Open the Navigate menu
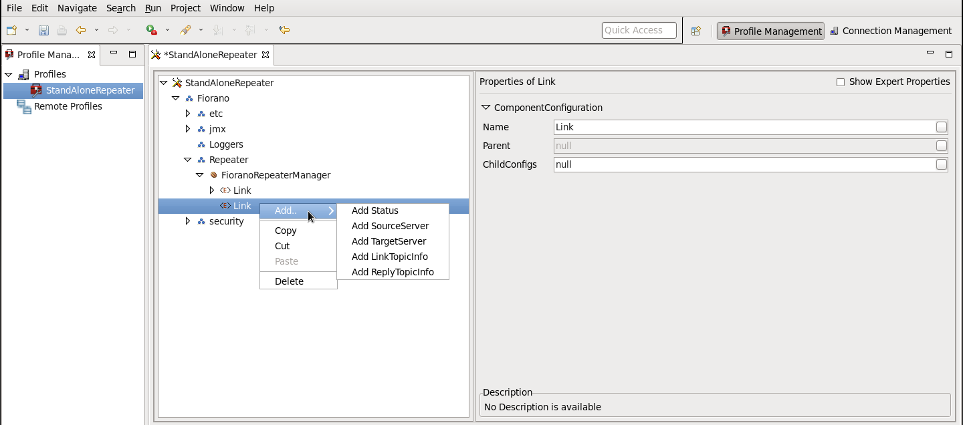 [x=77, y=8]
